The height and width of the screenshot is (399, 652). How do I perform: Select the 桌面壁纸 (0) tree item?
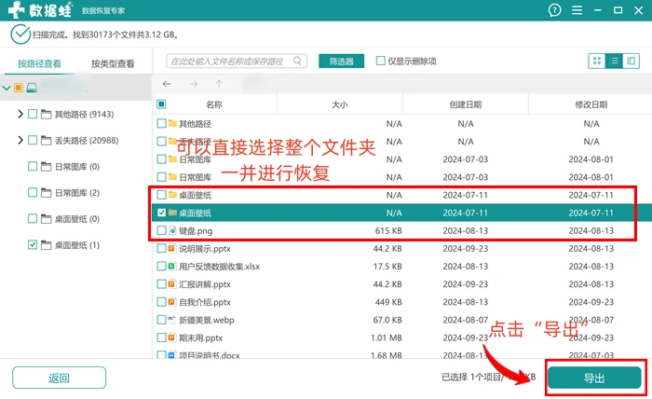point(77,219)
